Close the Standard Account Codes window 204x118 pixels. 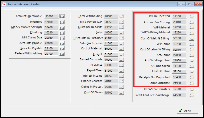198,4
